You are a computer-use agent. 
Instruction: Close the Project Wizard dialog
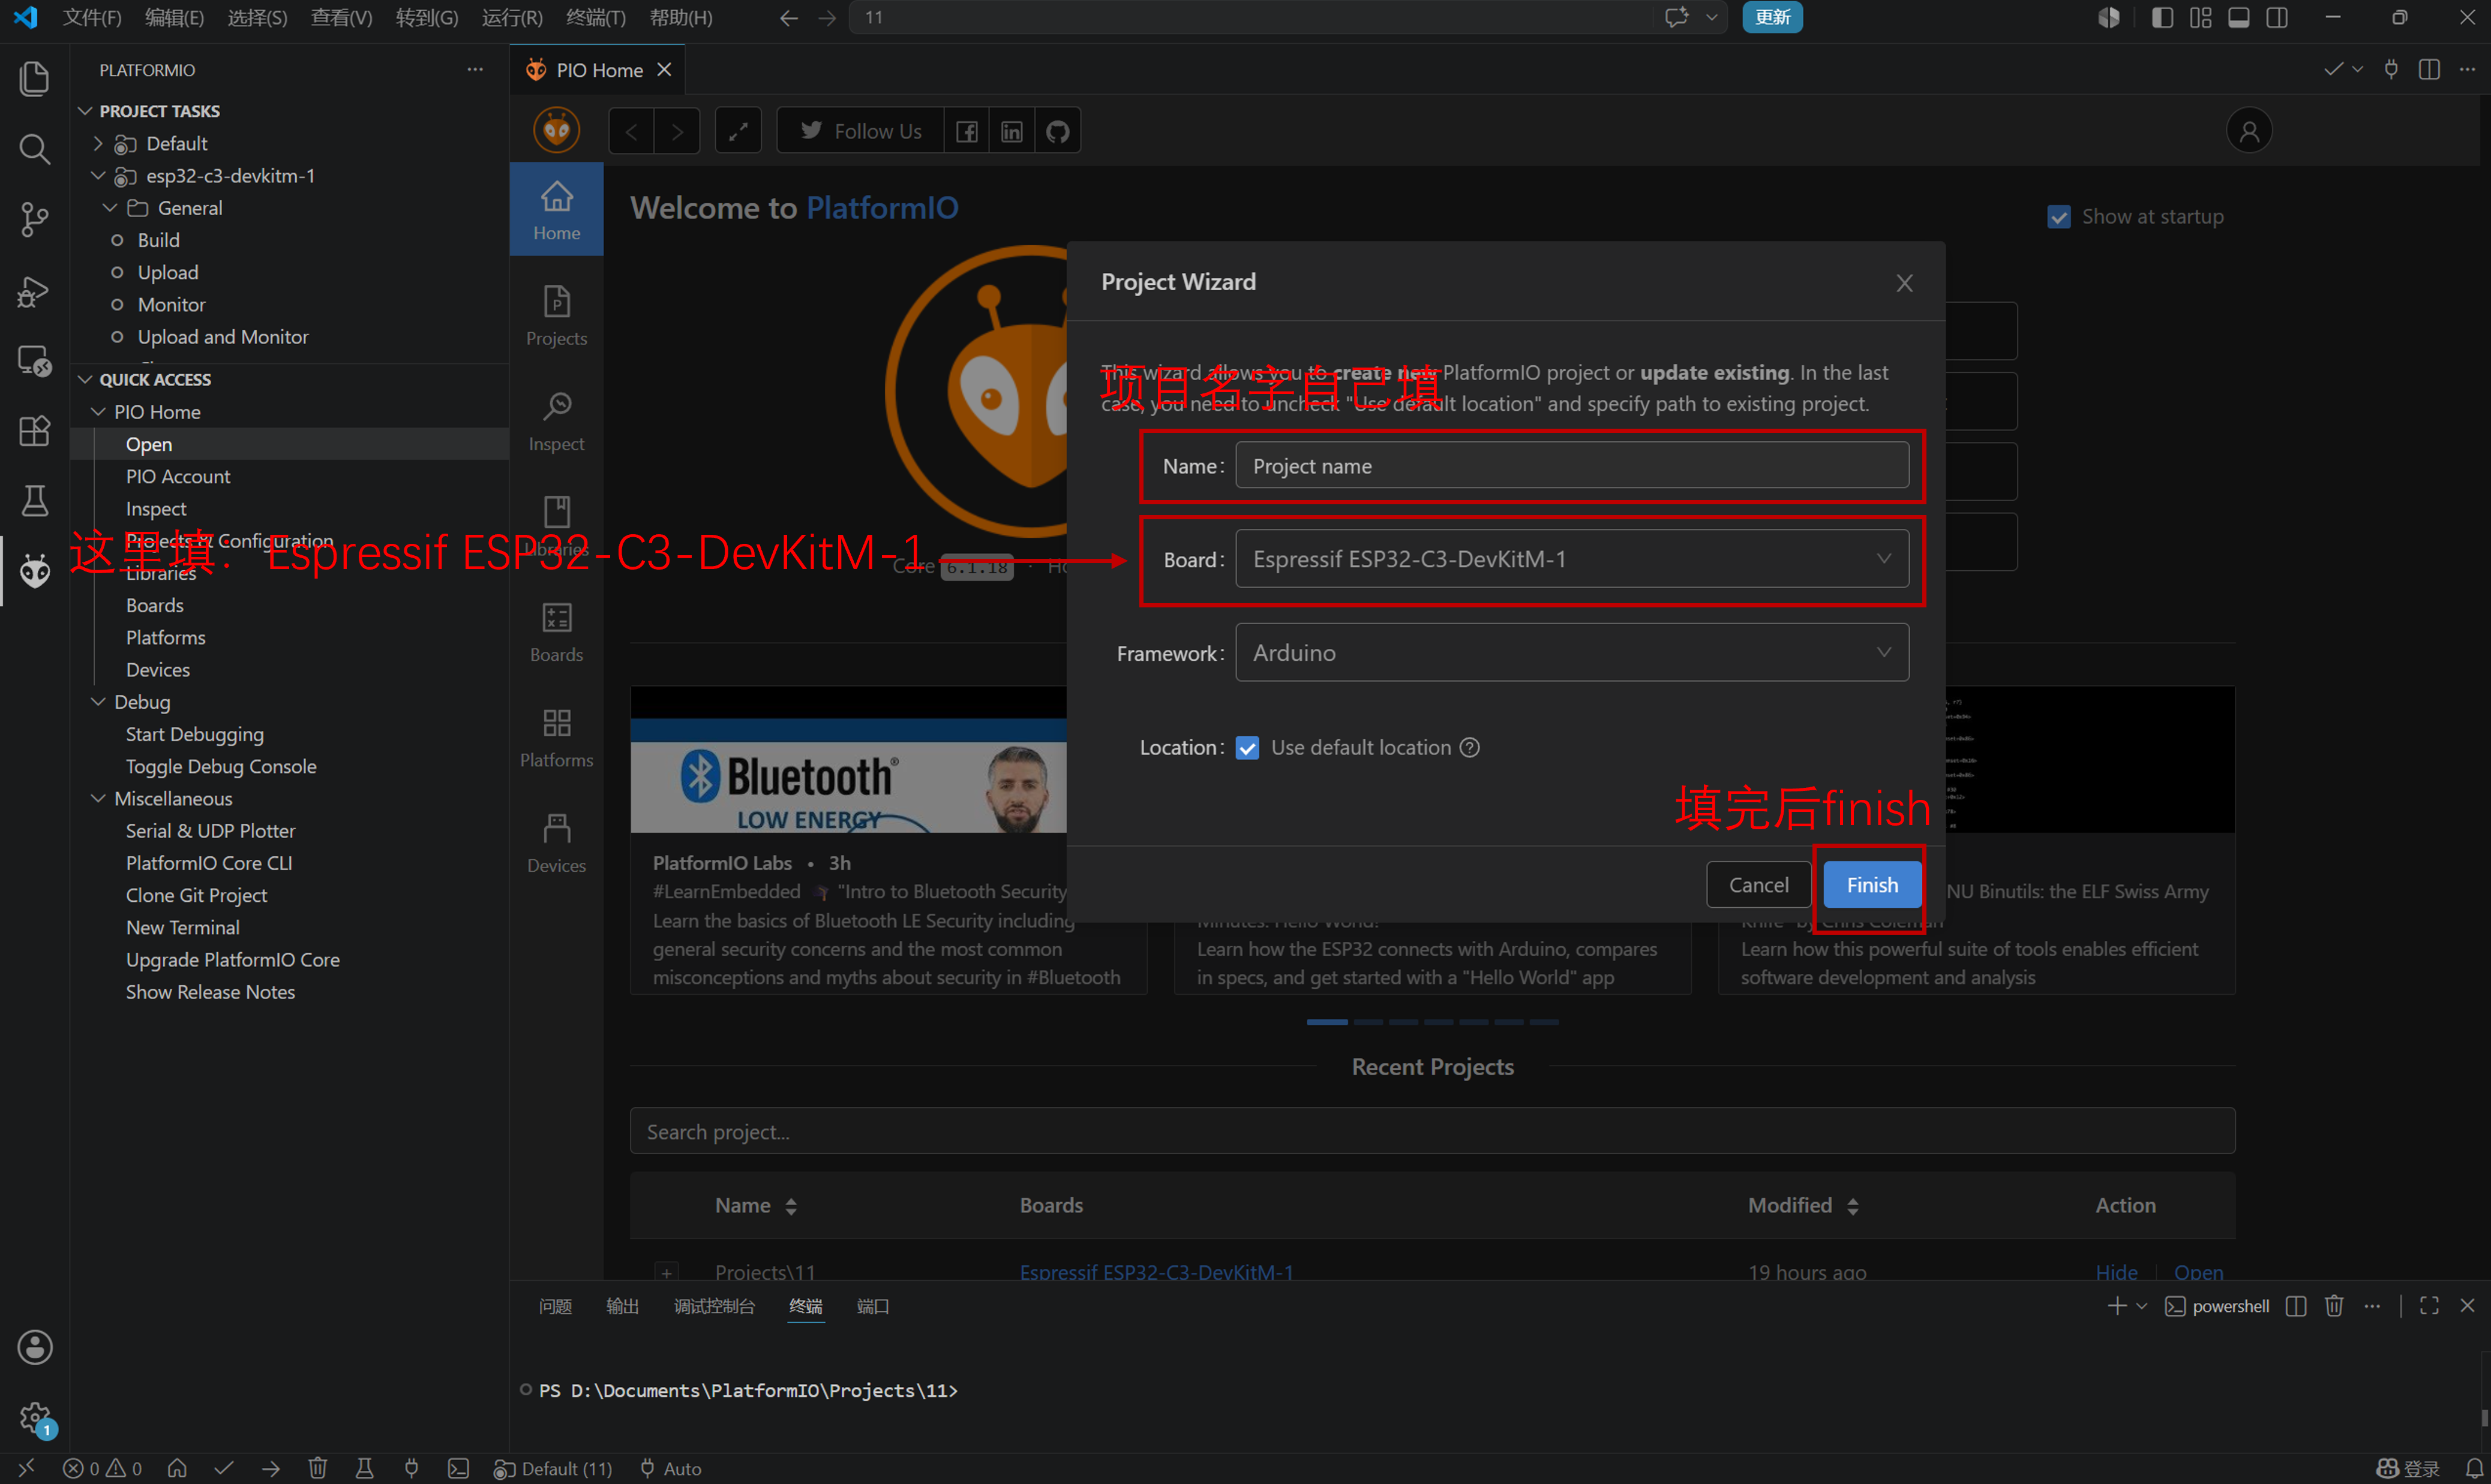pyautogui.click(x=1904, y=283)
